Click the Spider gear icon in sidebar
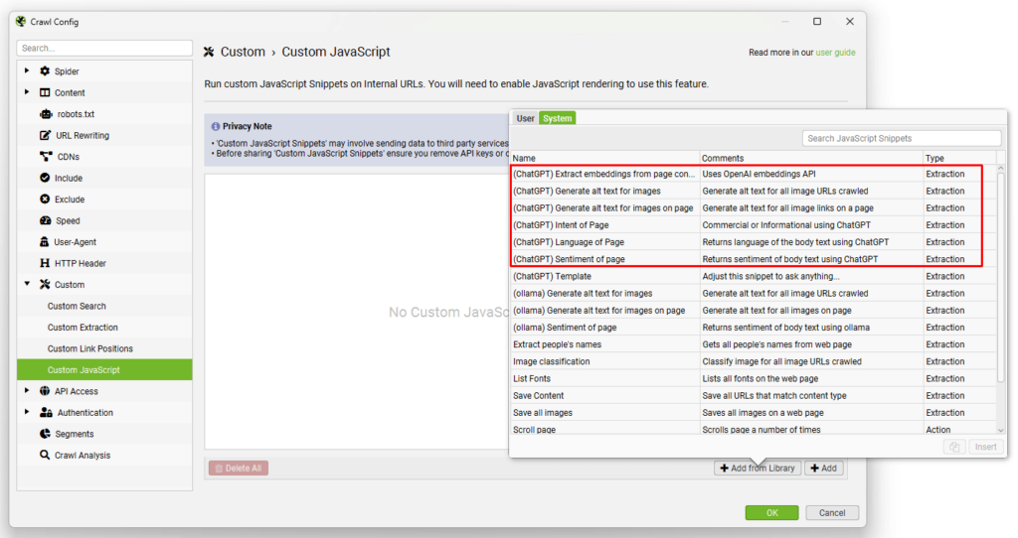Viewport: 1018px width, 538px height. pos(45,71)
